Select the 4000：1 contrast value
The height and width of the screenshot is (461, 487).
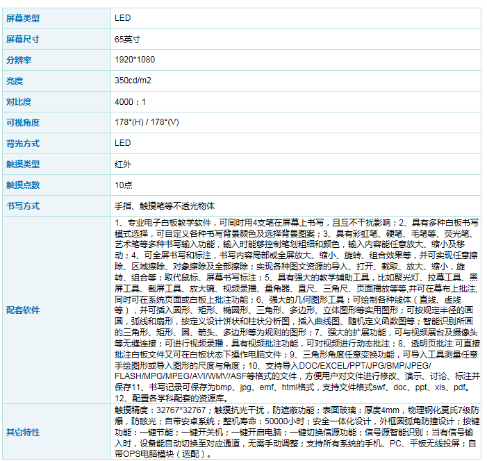click(x=130, y=102)
